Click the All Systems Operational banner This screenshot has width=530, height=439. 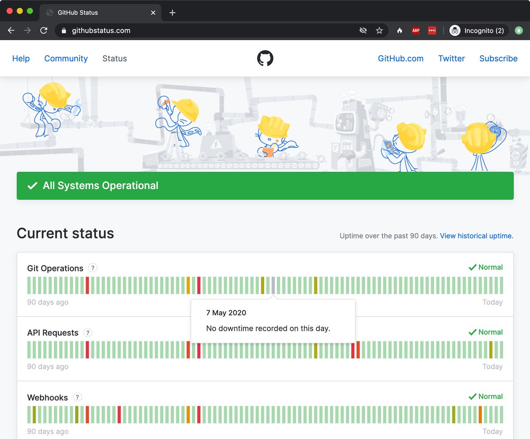[265, 185]
